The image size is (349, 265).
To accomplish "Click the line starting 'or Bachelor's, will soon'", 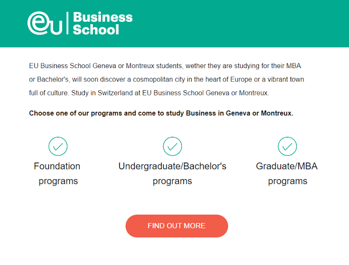I will pos(166,79).
